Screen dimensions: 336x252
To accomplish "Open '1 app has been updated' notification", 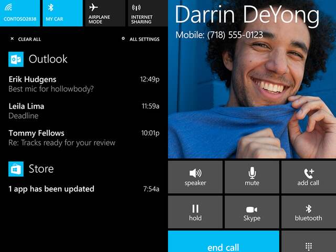I will tap(84, 189).
